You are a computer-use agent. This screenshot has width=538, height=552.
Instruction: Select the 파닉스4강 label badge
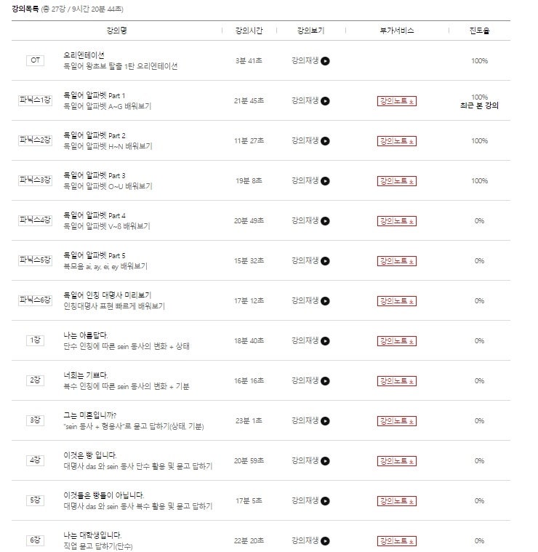coord(35,220)
